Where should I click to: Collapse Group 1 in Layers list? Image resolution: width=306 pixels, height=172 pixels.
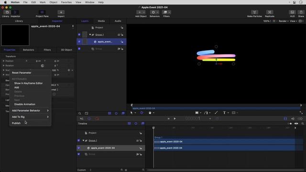click(x=90, y=35)
